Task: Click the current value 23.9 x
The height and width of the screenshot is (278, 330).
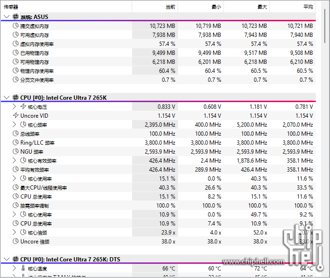Action: point(169,233)
